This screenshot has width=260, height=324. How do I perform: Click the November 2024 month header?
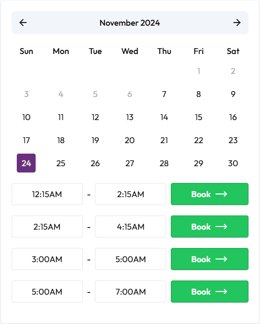coord(130,23)
